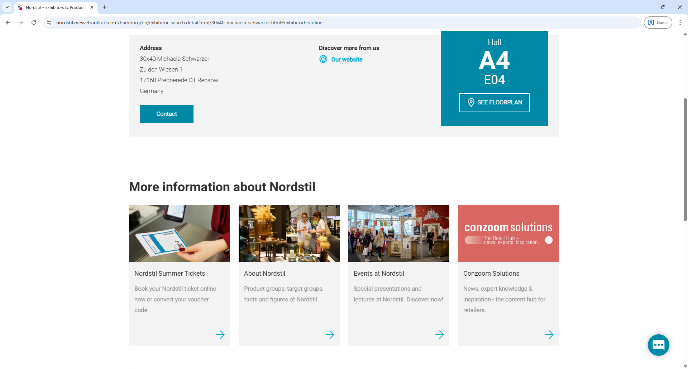Click the scrollbar down arrow

(685, 365)
